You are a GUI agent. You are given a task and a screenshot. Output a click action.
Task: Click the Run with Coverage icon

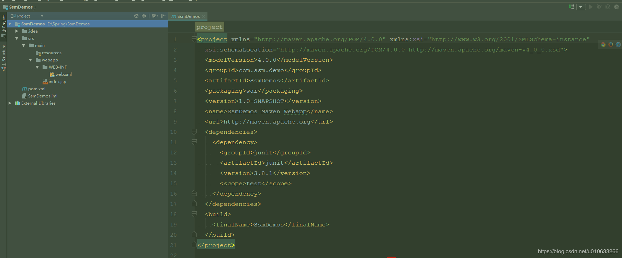[x=608, y=7]
